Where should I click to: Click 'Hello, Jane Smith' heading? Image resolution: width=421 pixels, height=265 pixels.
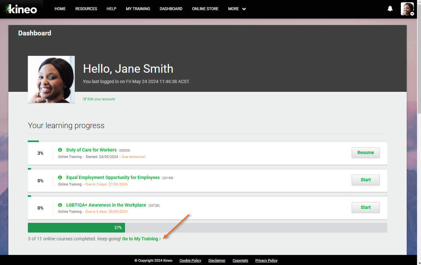(128, 69)
